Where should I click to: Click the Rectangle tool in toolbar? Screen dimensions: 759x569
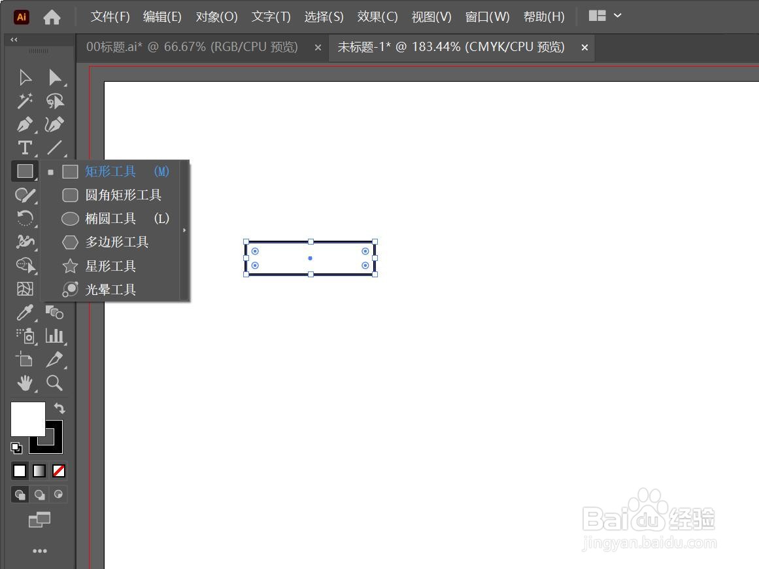pyautogui.click(x=25, y=171)
